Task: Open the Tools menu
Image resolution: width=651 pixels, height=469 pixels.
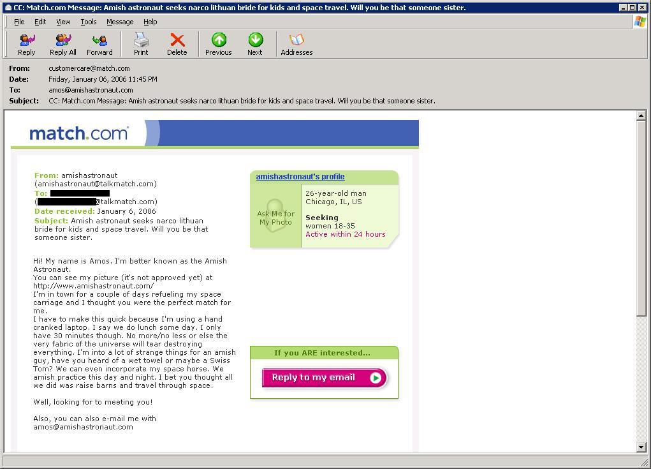Action: (x=89, y=22)
